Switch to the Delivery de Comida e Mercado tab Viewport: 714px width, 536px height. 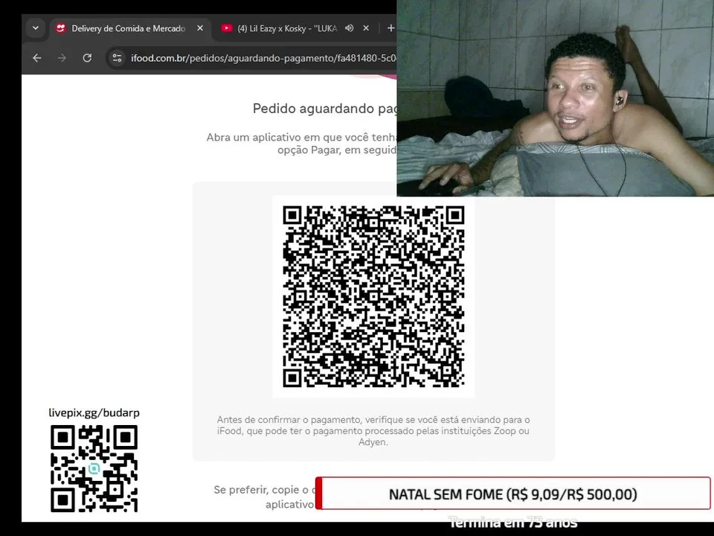click(x=128, y=28)
